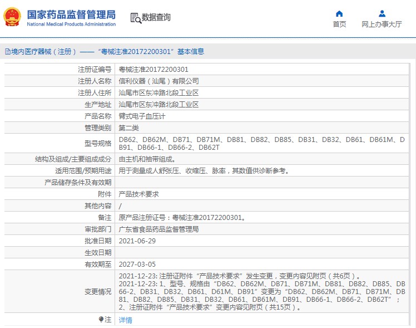Open 网上办事大厅 link
This screenshot has width=416, height=328.
[382, 24]
